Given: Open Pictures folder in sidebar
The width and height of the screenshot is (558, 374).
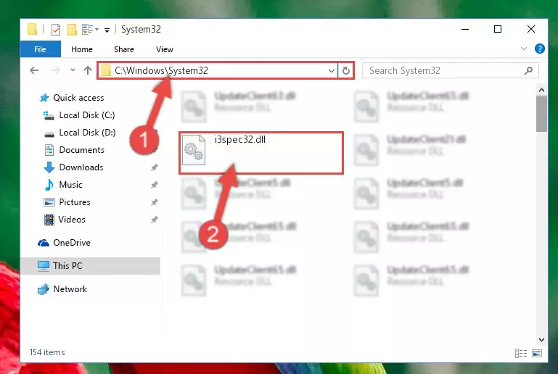Looking at the screenshot, I should pos(75,202).
